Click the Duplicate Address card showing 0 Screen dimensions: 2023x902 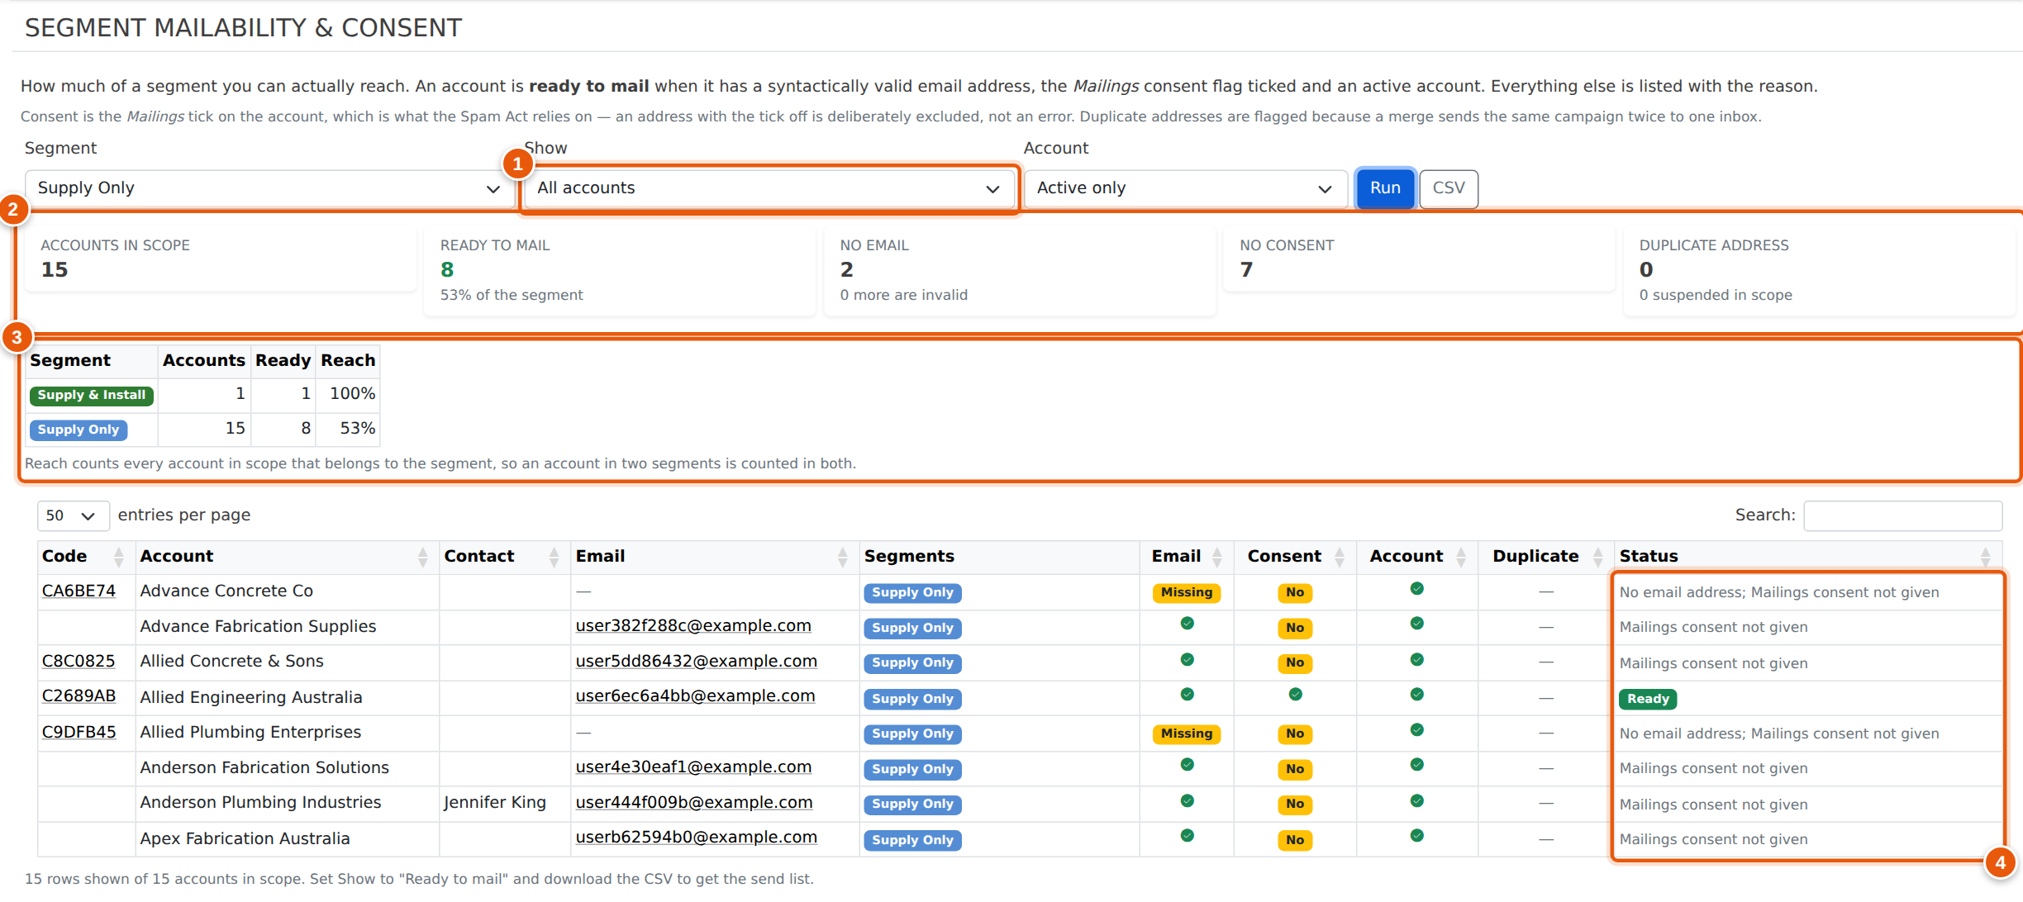point(1819,272)
